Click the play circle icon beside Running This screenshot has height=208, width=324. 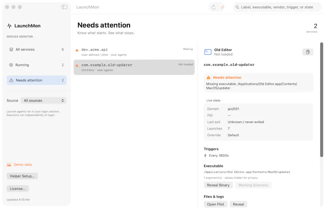point(11,65)
